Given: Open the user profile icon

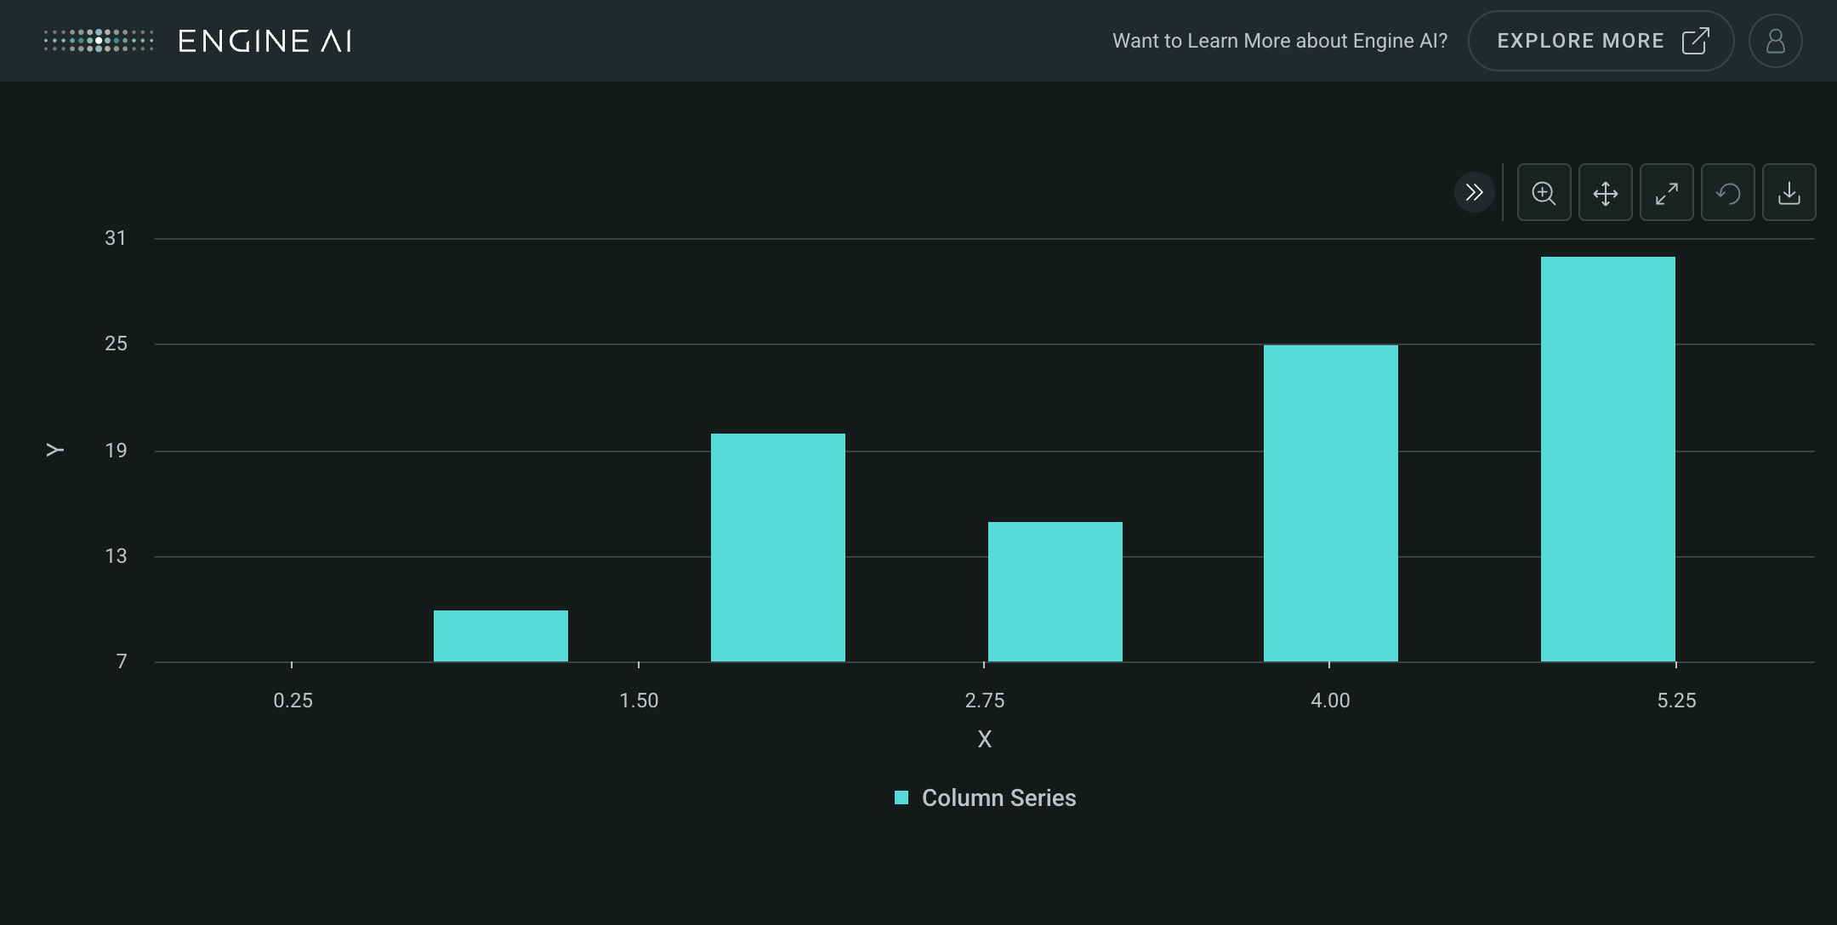Looking at the screenshot, I should coord(1775,41).
